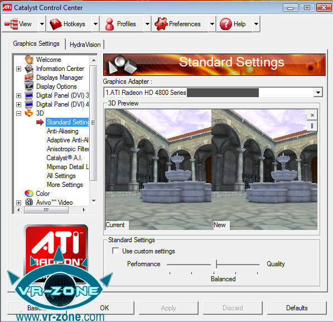Click the Defaults button
Image resolution: width=333 pixels, height=322 pixels.
click(297, 308)
